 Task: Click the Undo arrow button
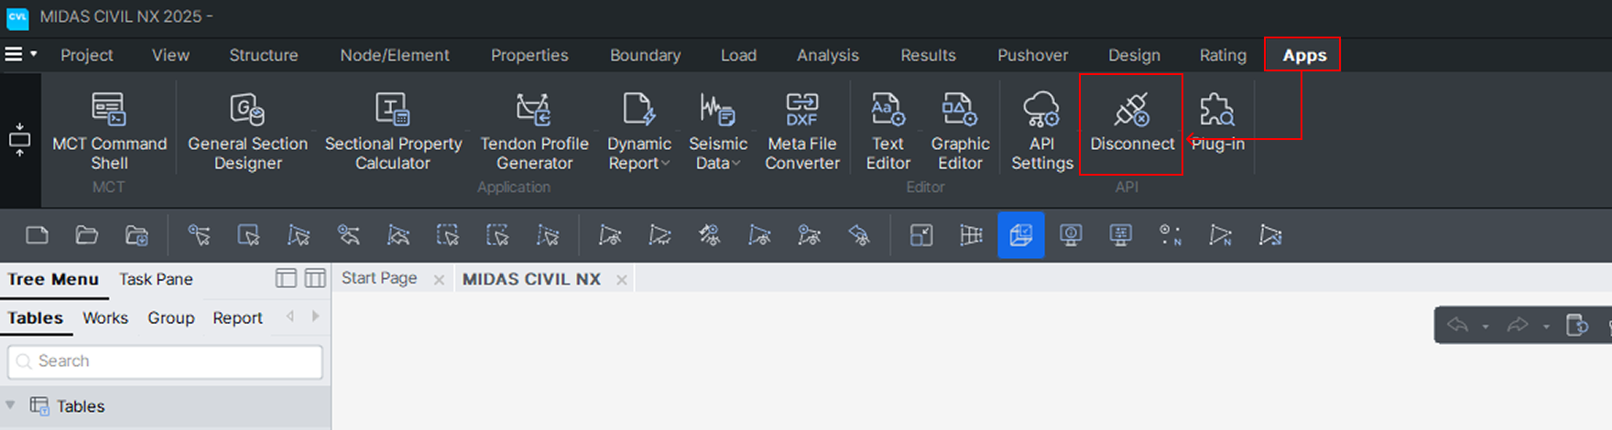pyautogui.click(x=1457, y=325)
